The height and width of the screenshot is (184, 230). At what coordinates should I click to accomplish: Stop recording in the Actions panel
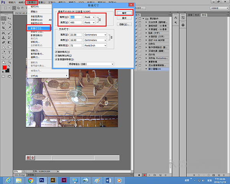coord(139,175)
